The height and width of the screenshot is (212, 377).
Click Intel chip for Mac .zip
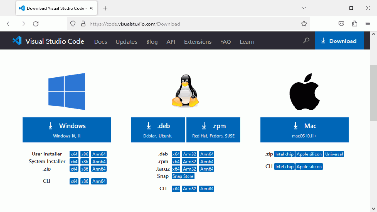[284, 155]
